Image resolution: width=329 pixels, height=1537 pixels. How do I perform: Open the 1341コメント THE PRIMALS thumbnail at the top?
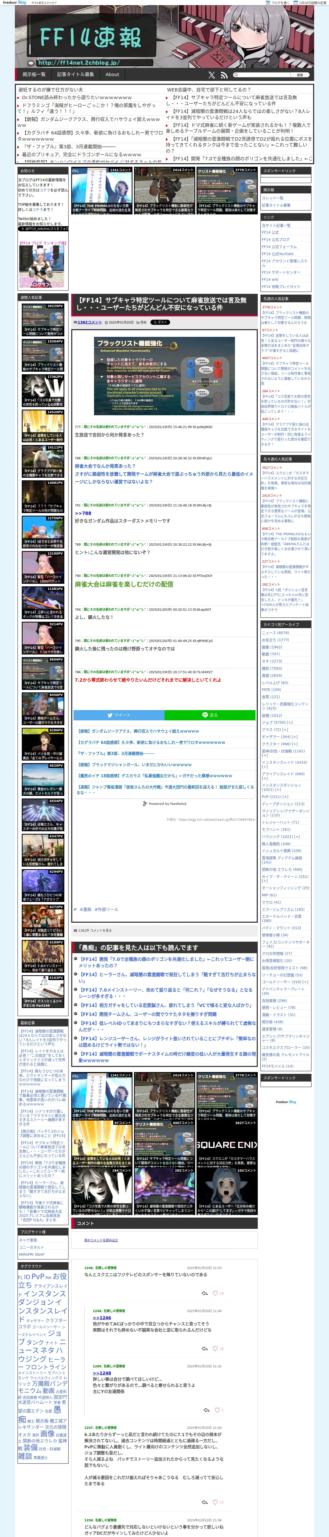(101, 191)
